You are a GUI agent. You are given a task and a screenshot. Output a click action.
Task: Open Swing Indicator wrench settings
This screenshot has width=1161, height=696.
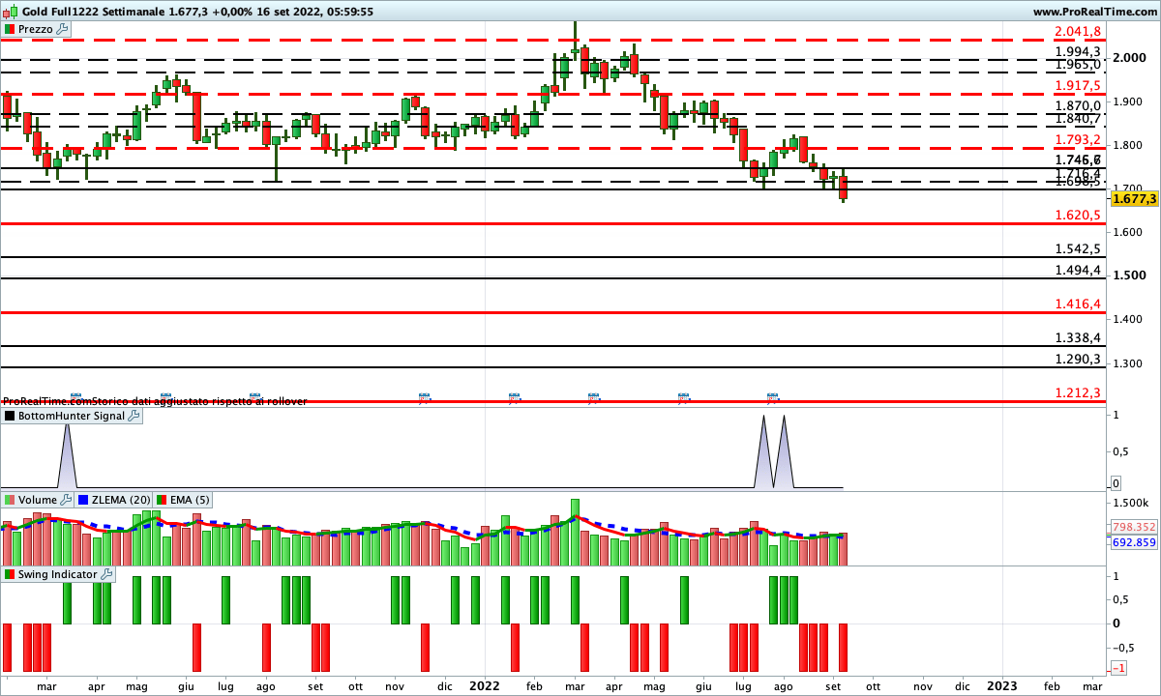[x=106, y=574]
